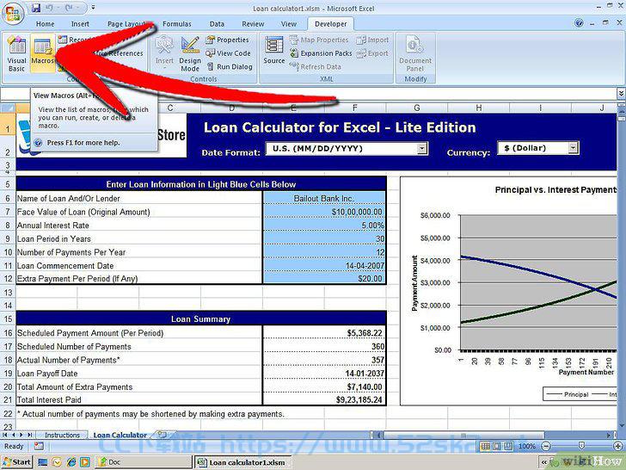Click Run Dialog in Controls group
Viewport: 626px width, 470px height.
click(230, 67)
